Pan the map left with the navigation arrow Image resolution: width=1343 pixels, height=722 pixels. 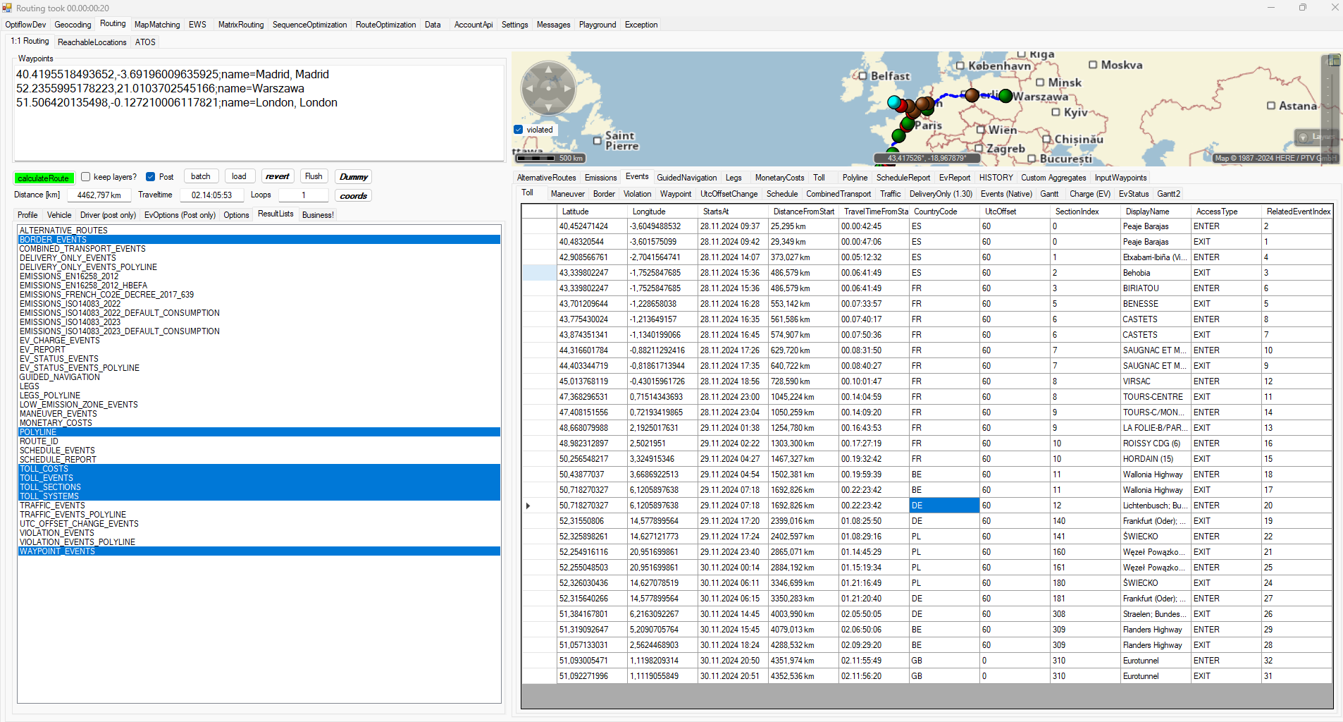529,89
